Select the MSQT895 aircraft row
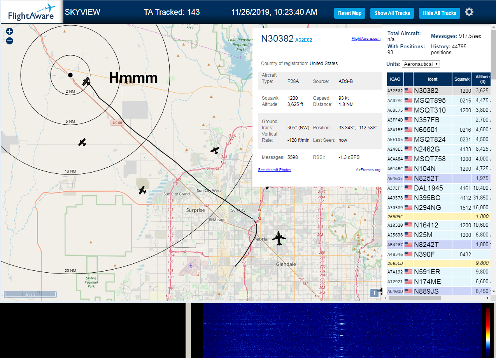This screenshot has width=496, height=358. 439,101
